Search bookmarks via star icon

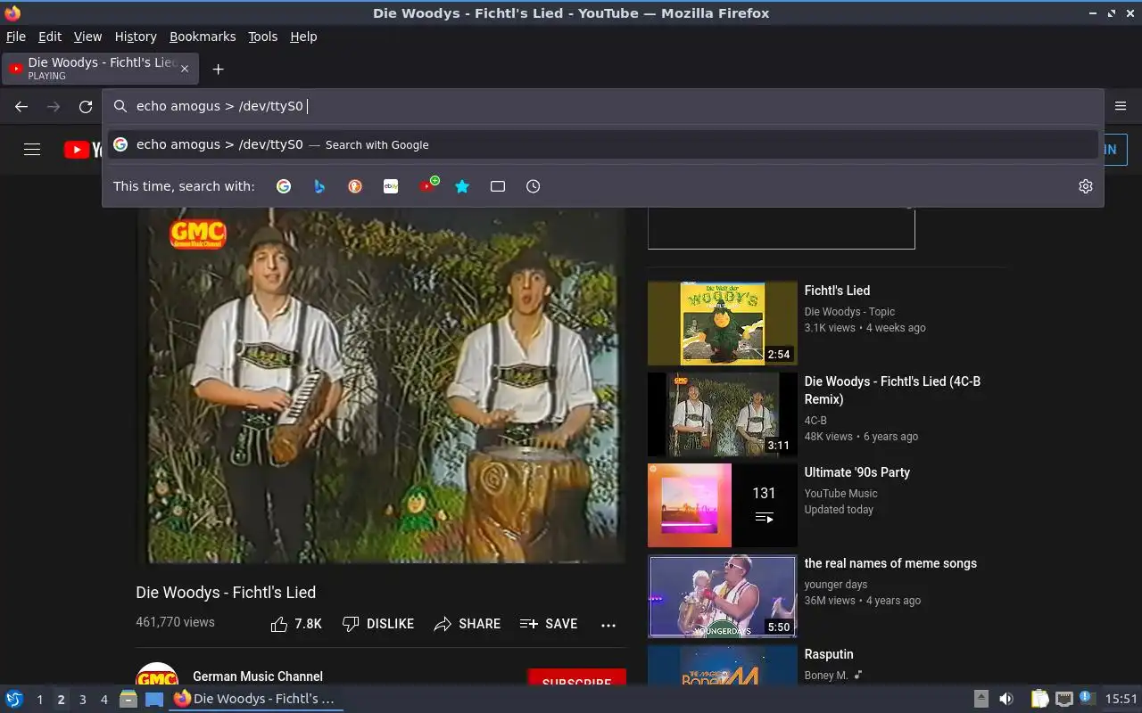pos(462,186)
